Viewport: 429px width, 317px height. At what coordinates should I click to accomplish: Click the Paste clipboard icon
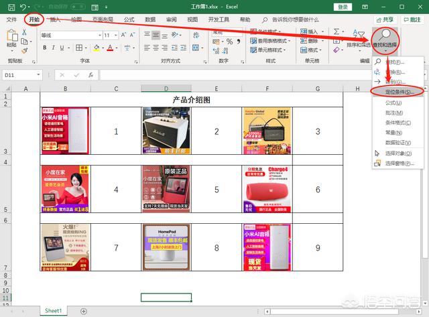tap(11, 38)
